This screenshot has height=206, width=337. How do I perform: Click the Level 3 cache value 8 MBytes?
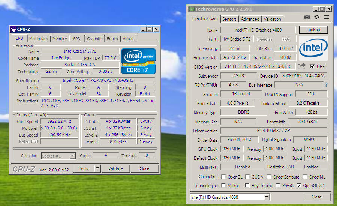118,141
